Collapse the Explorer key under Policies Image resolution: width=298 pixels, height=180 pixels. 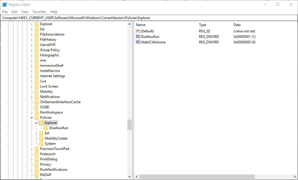(x=36, y=123)
